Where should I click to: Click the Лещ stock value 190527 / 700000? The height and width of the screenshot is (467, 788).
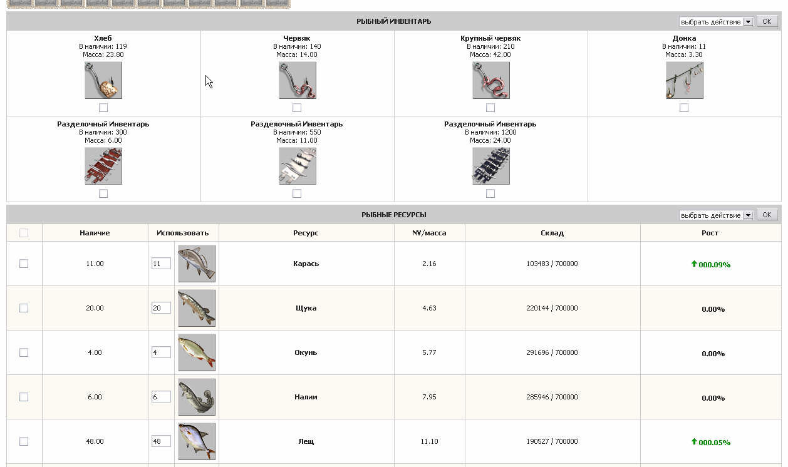(x=552, y=441)
